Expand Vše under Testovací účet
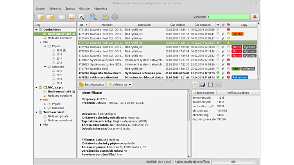Screen dimensions: 294x165 [41, 125]
